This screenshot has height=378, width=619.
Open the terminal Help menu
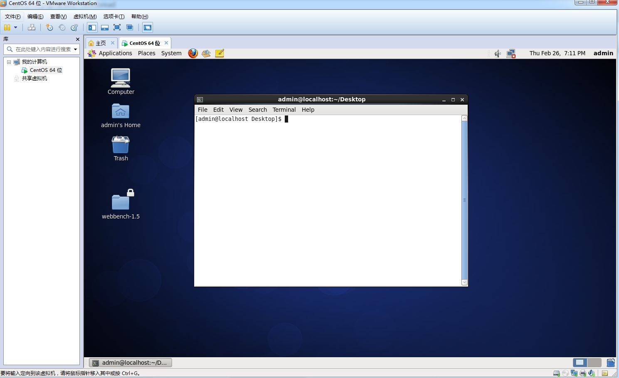[x=308, y=110]
